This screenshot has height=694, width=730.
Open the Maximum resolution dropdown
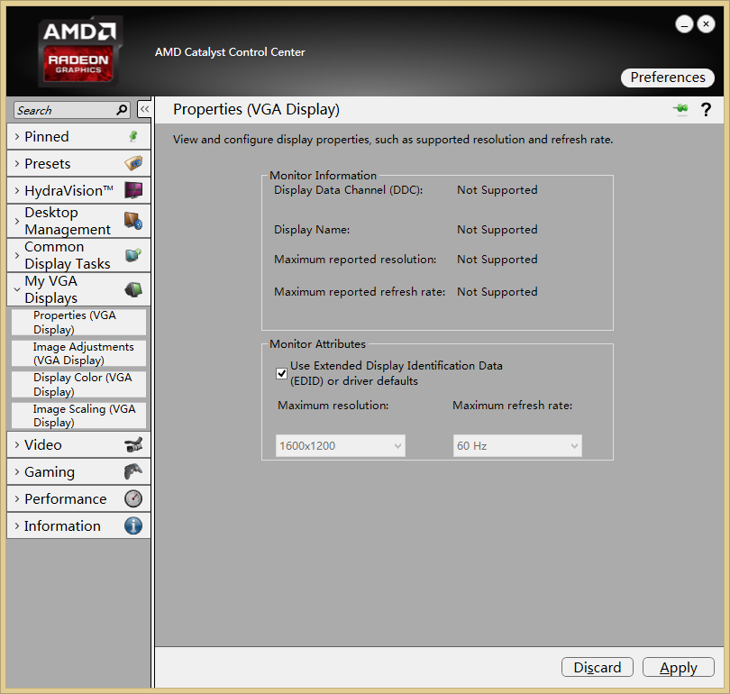pos(341,445)
